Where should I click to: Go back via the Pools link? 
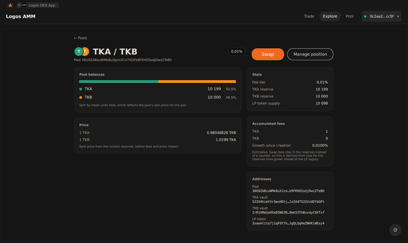(81, 38)
